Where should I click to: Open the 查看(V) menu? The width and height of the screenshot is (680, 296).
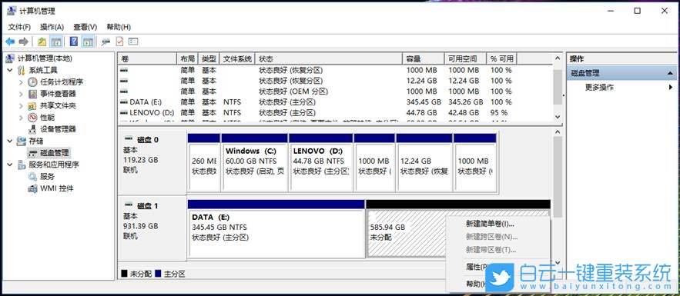click(85, 27)
